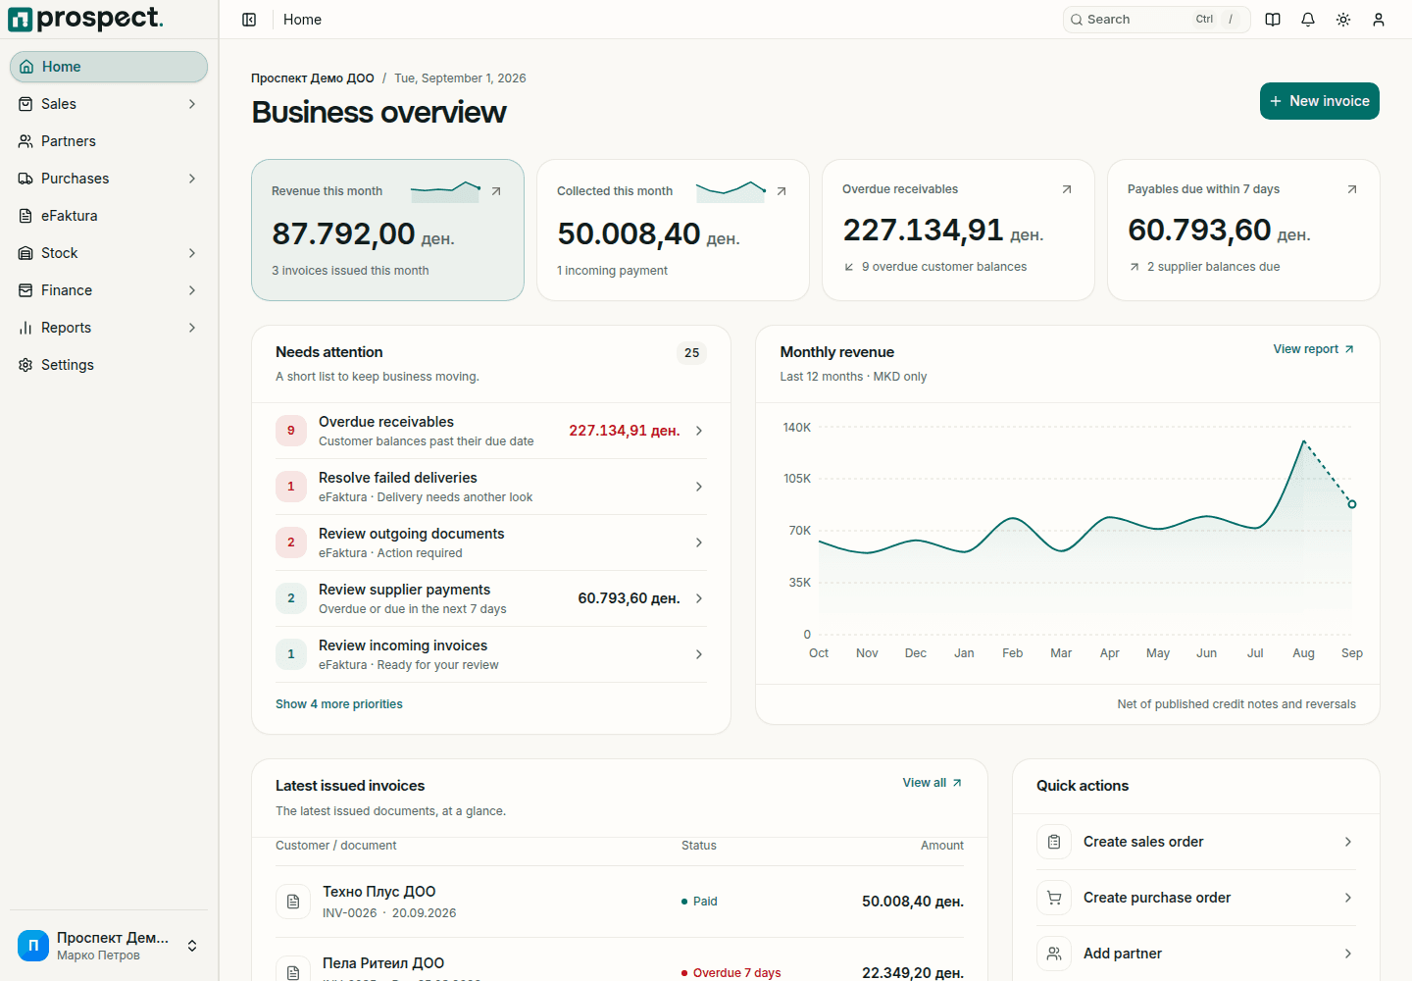
Task: Collapse the sidebar with the panel icon
Action: [x=249, y=20]
